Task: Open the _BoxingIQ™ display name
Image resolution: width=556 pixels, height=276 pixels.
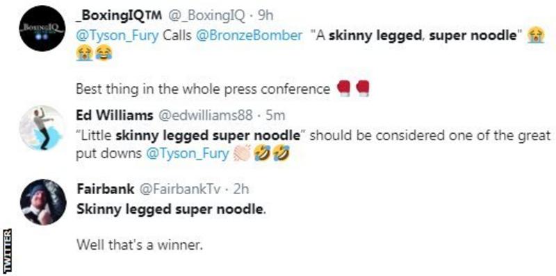Action: [x=120, y=15]
